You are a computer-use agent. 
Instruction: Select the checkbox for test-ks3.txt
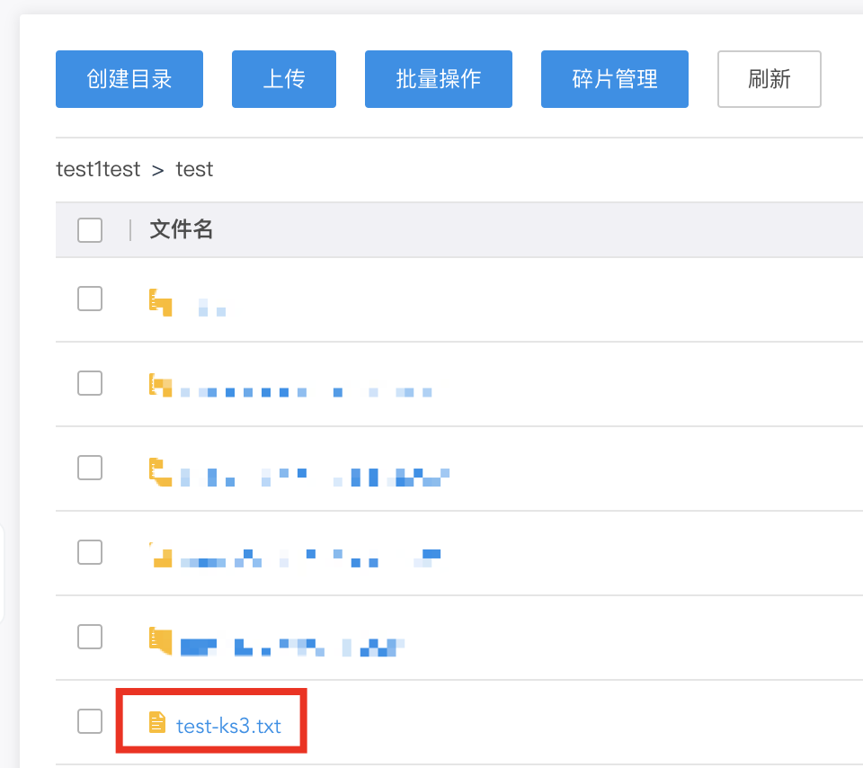click(x=90, y=721)
